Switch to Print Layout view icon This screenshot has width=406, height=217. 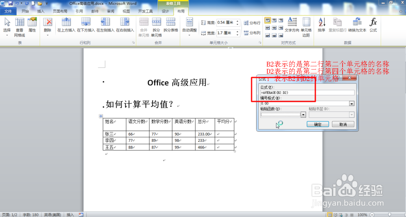coord(330,215)
